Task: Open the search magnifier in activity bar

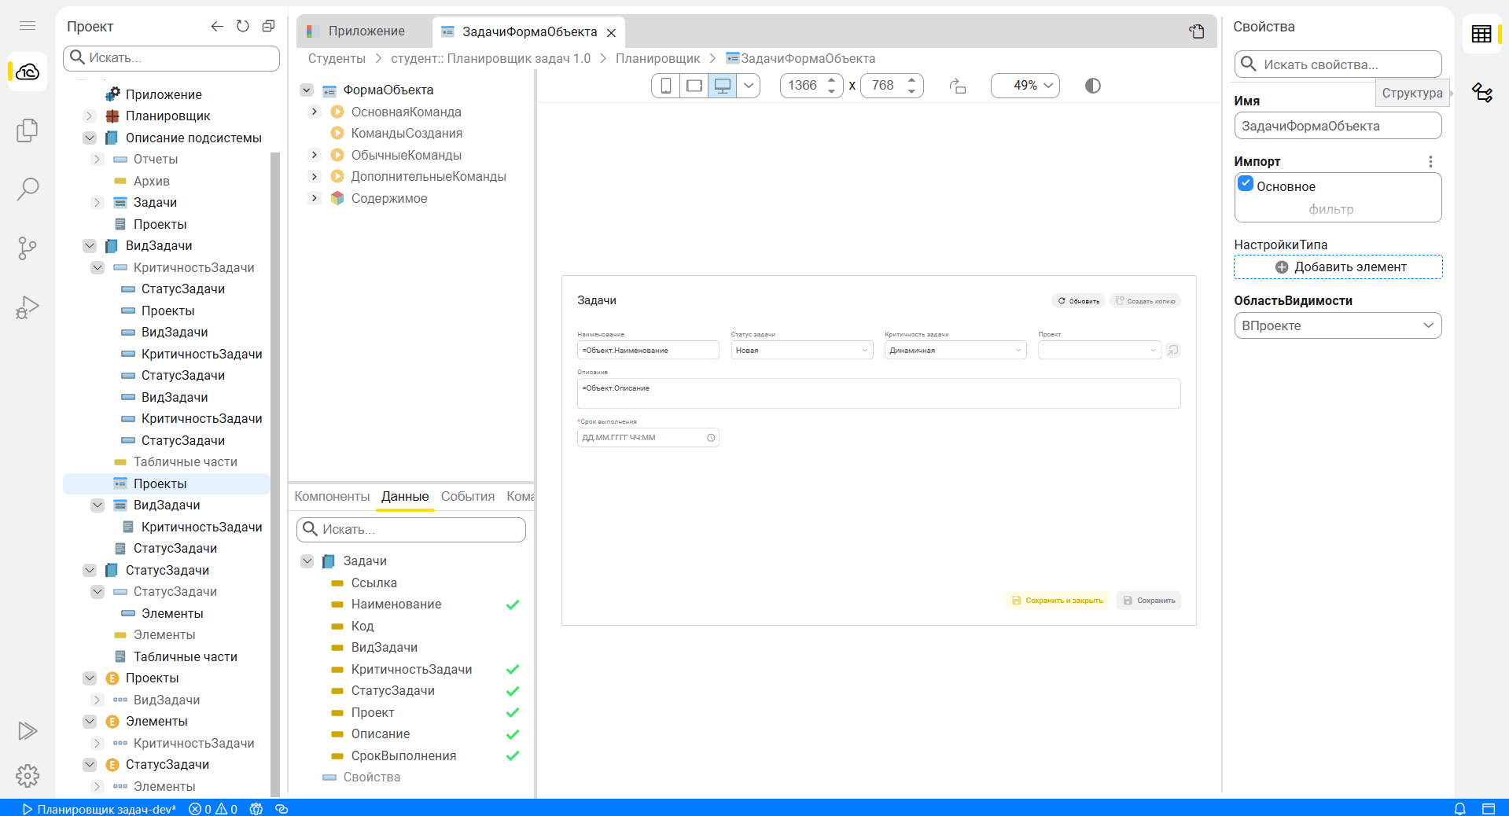Action: (28, 189)
